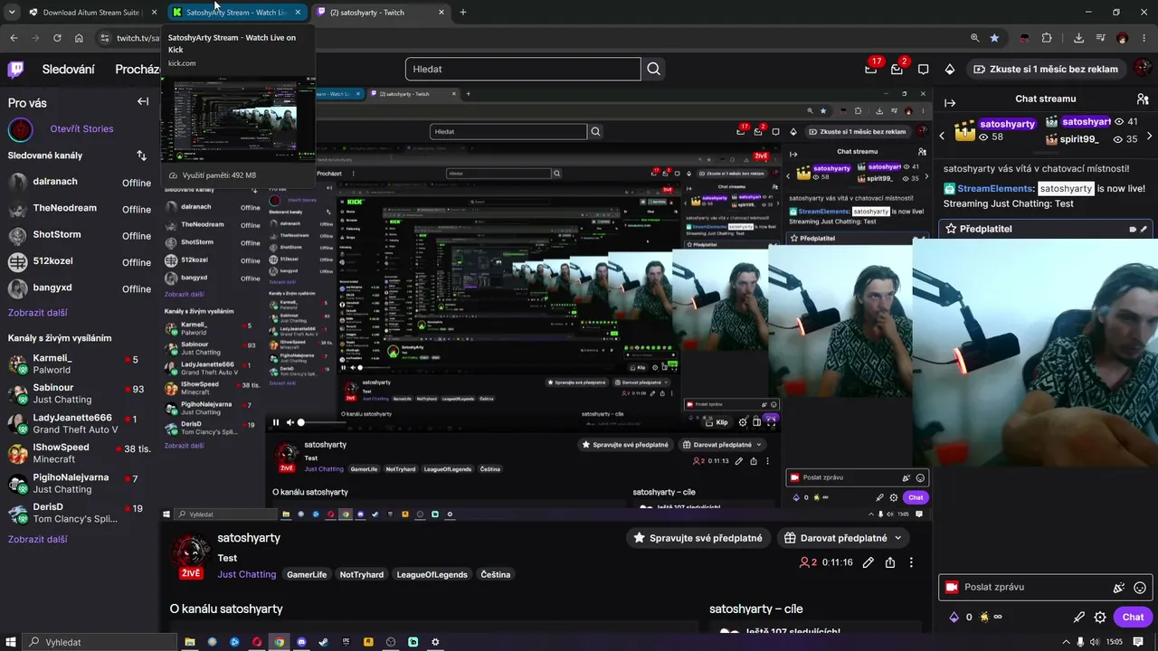The height and width of the screenshot is (651, 1158).
Task: Click the purple Chat send button
Action: [1133, 618]
